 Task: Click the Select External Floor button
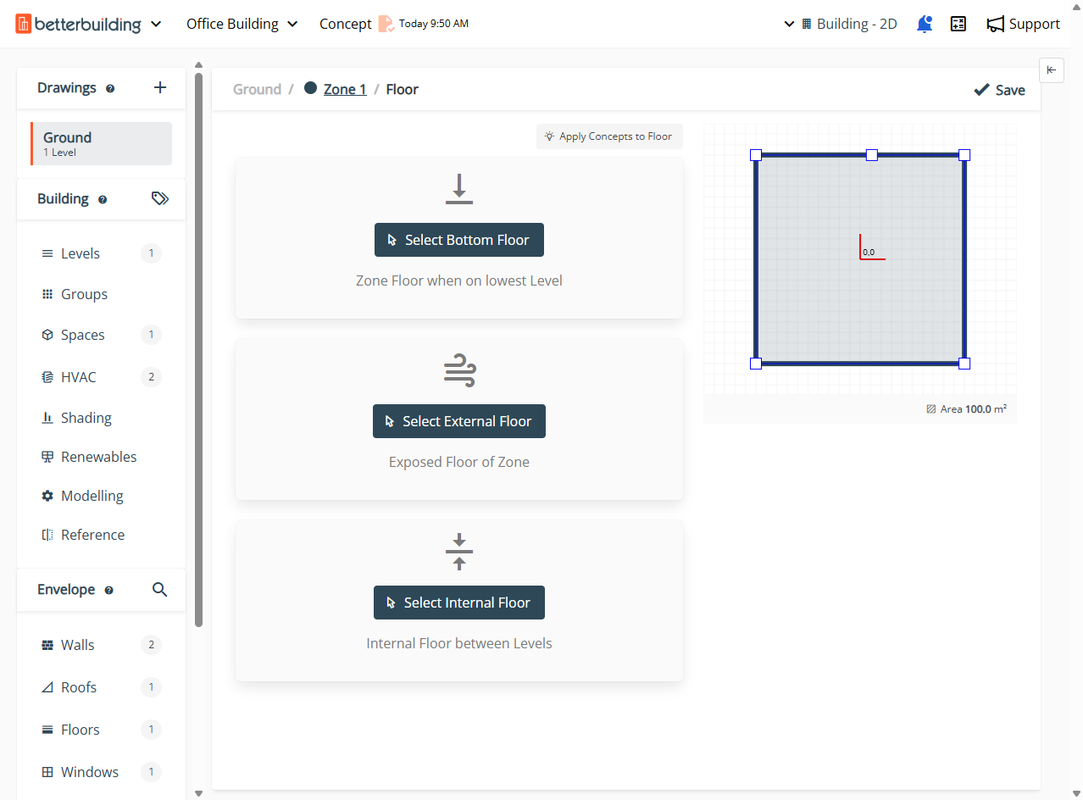[x=459, y=421]
